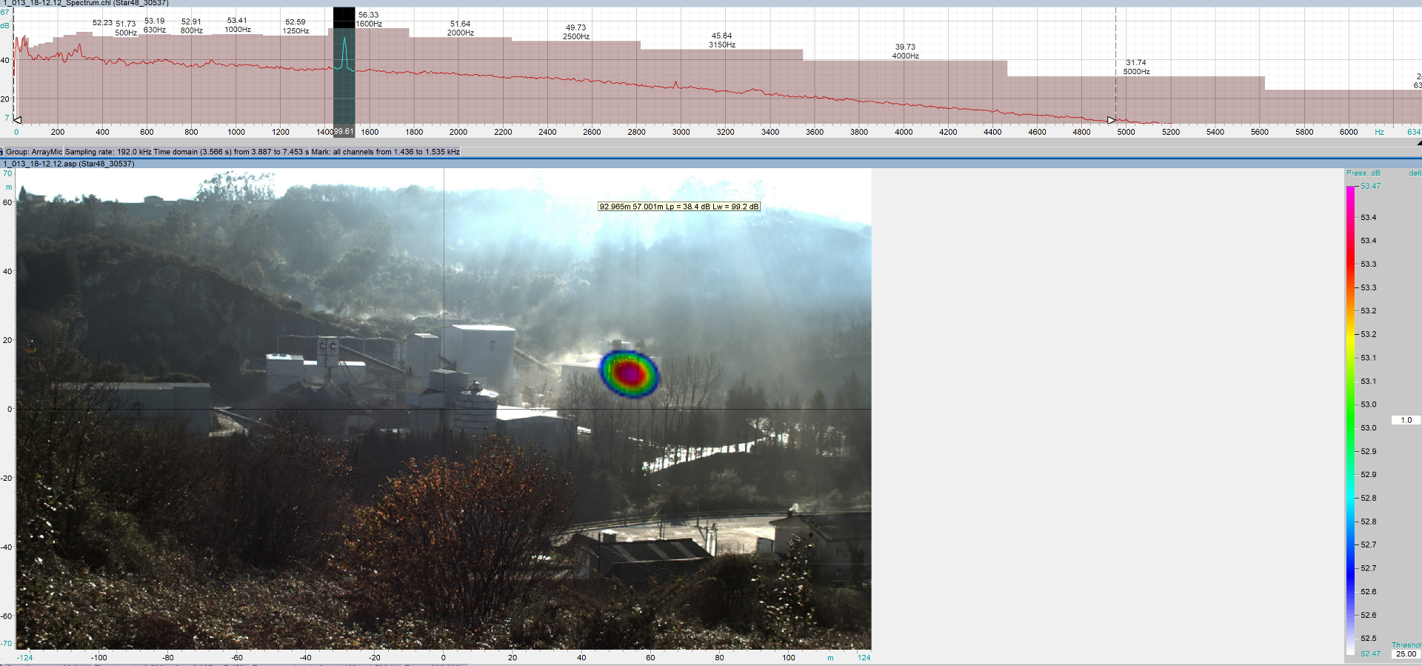
Task: Click the 52.47 minimum value on color scale
Action: [x=1370, y=654]
